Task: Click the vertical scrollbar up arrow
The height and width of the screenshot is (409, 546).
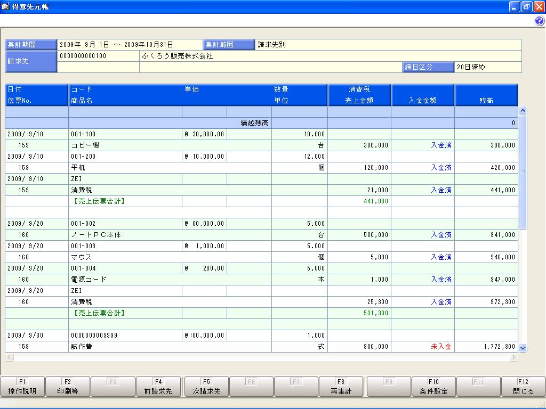Action: [523, 111]
